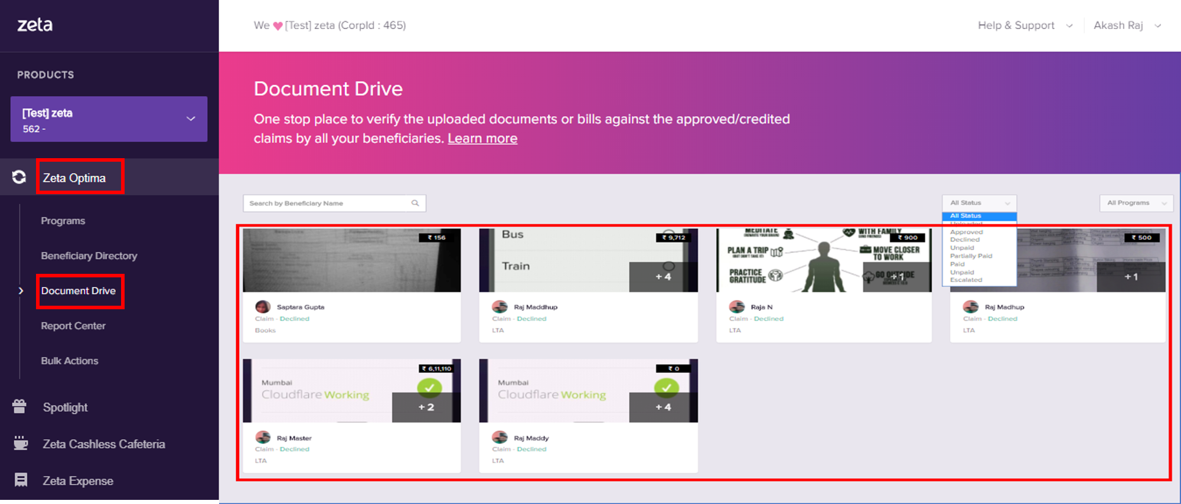Open Raj Maddy's Cloudflare thumbnail

coord(588,391)
